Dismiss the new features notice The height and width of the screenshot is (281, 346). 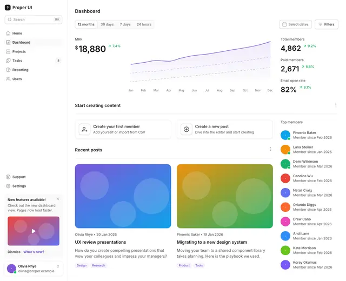[x=14, y=252]
